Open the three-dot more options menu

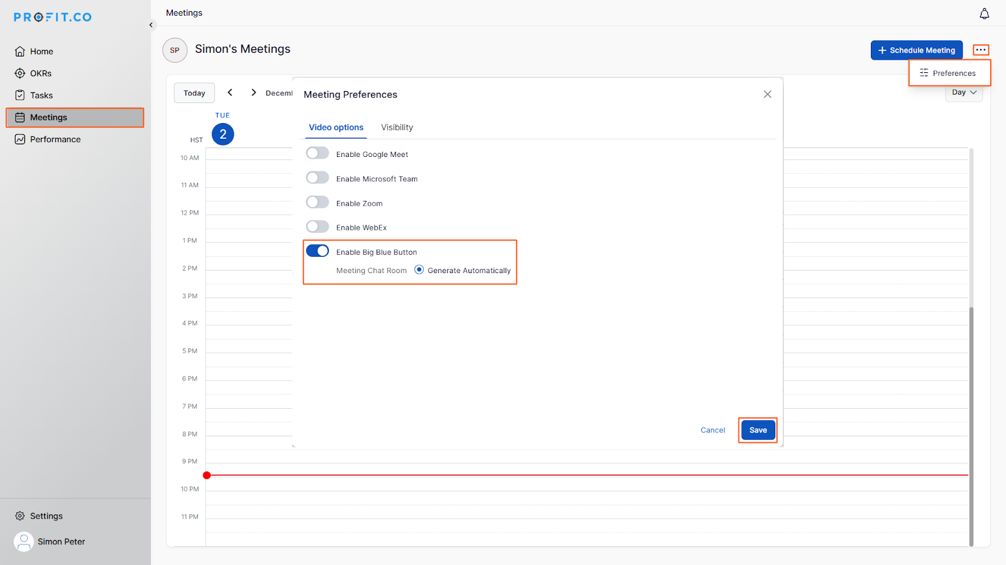(x=981, y=50)
